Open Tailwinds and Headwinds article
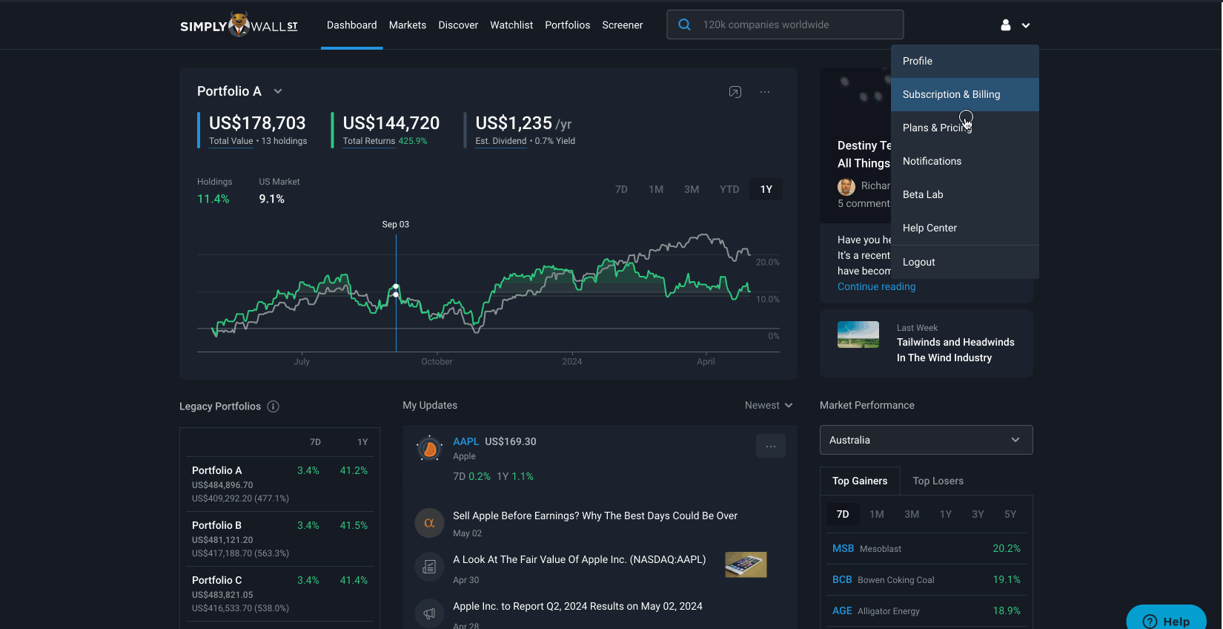1223x629 pixels. point(955,350)
